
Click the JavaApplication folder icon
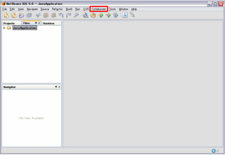click(9, 28)
